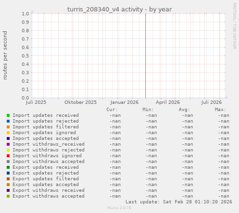This screenshot has width=239, height=213.
Task: Click the 'Min:' column header
Action: [x=148, y=110]
